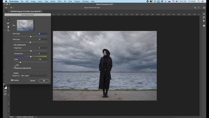
Task: Expand the Foreground Adjustments section
Action: (x=13, y=68)
